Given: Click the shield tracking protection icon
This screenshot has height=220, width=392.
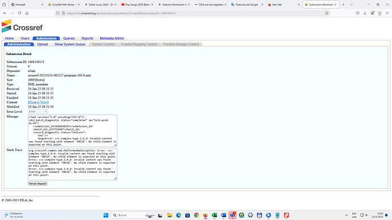Looking at the screenshot, I should 58,13.
